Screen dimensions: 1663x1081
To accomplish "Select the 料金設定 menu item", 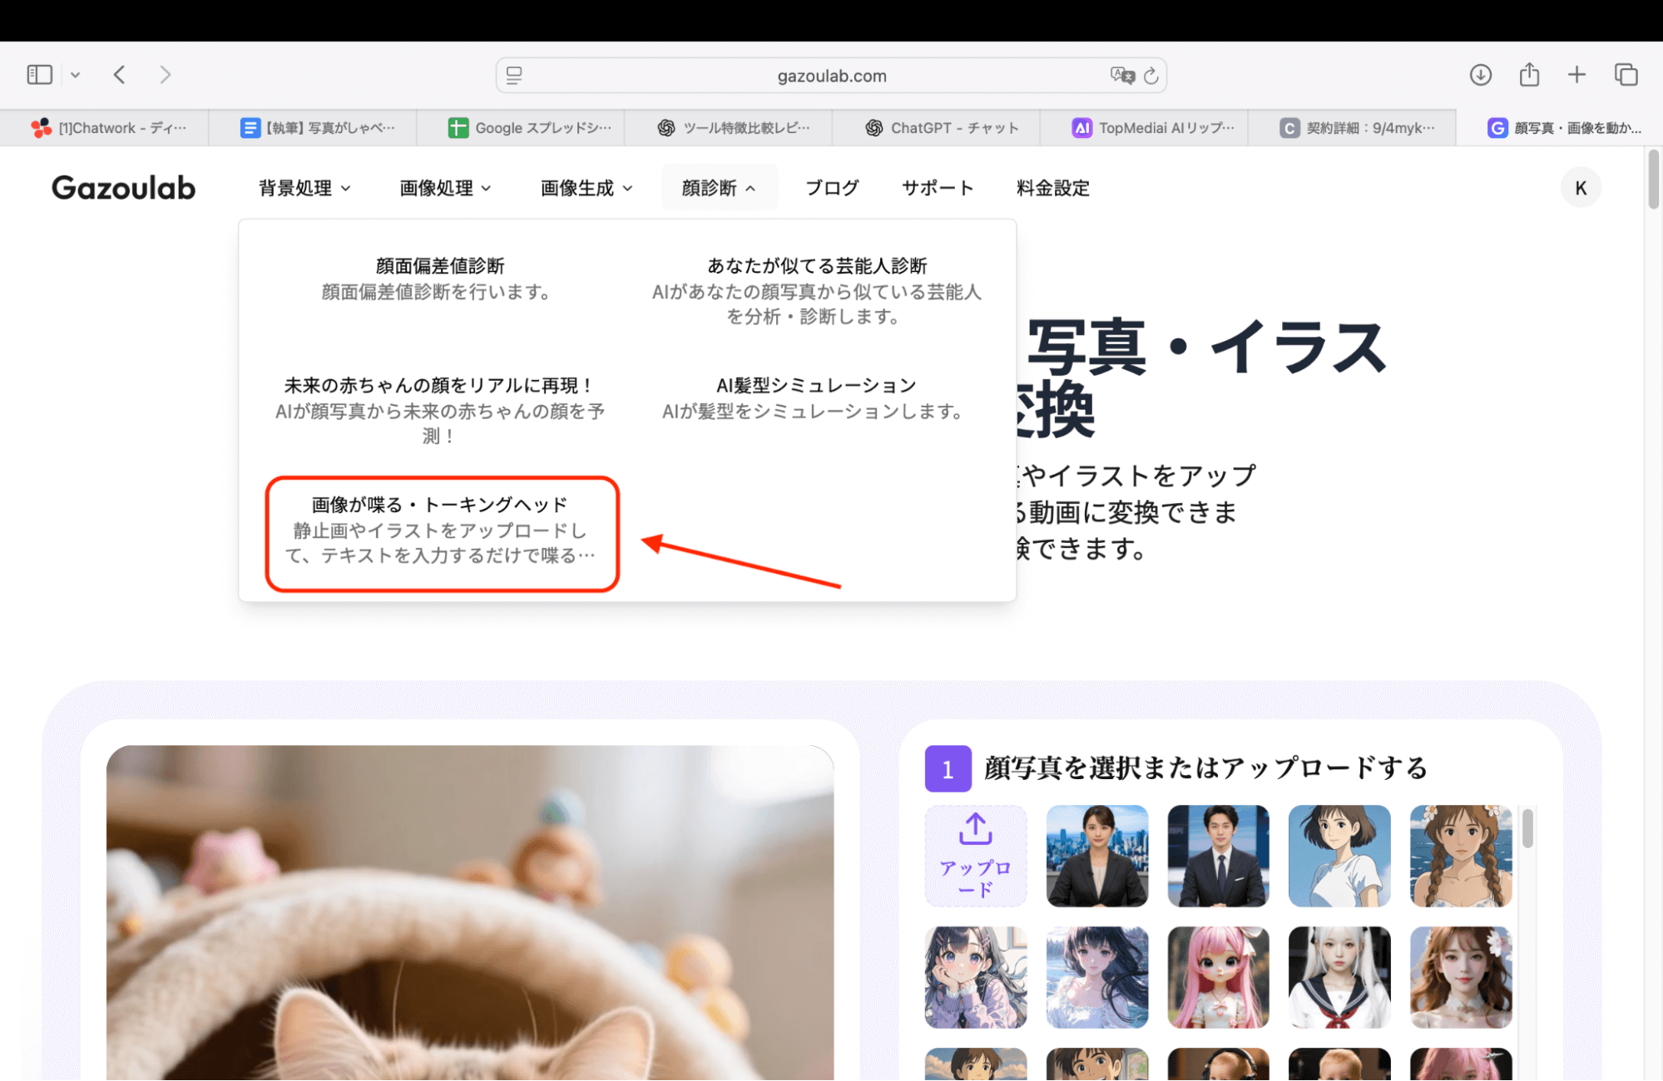I will pyautogui.click(x=1052, y=187).
